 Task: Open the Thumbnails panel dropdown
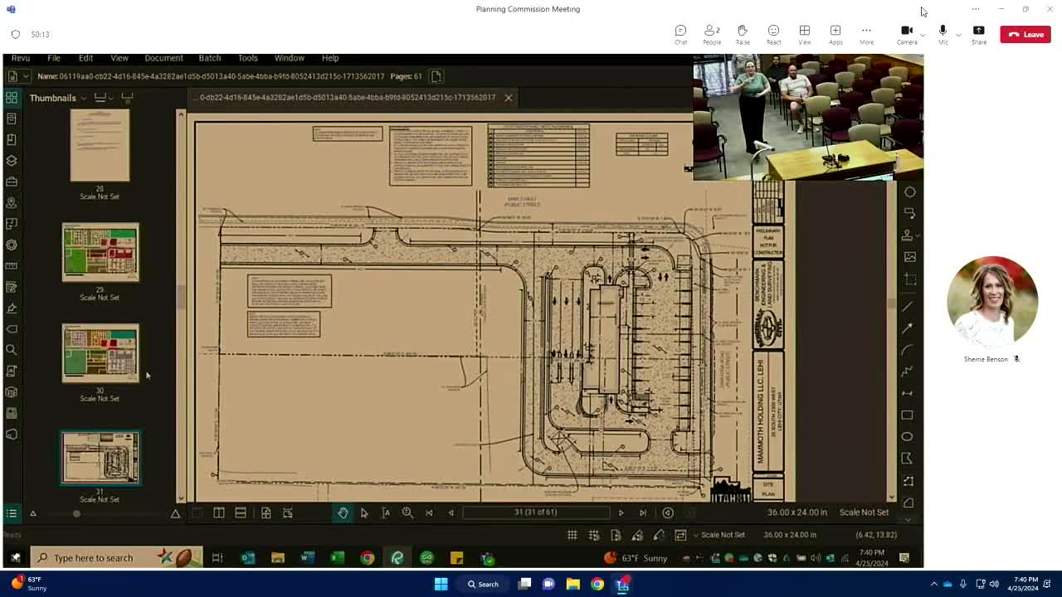(83, 98)
